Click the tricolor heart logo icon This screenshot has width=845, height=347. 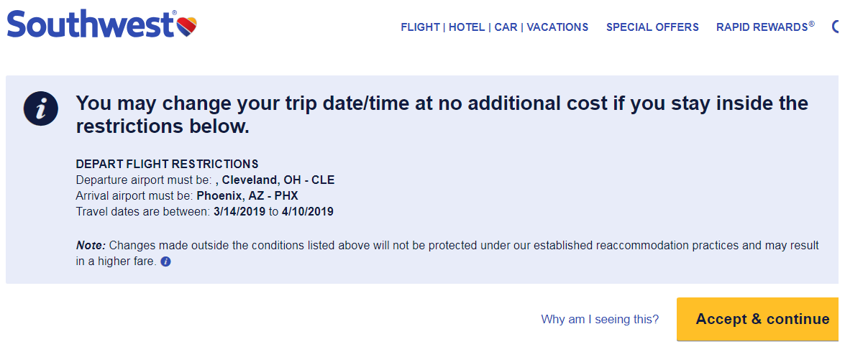[x=187, y=27]
